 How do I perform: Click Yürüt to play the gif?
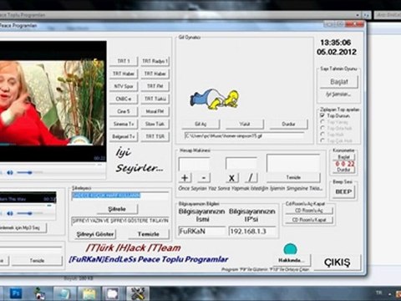[x=245, y=124]
